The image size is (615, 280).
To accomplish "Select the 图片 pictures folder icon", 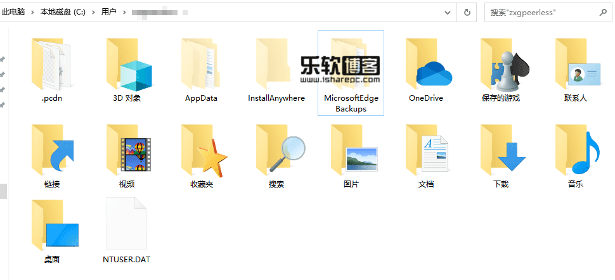I will [353, 151].
